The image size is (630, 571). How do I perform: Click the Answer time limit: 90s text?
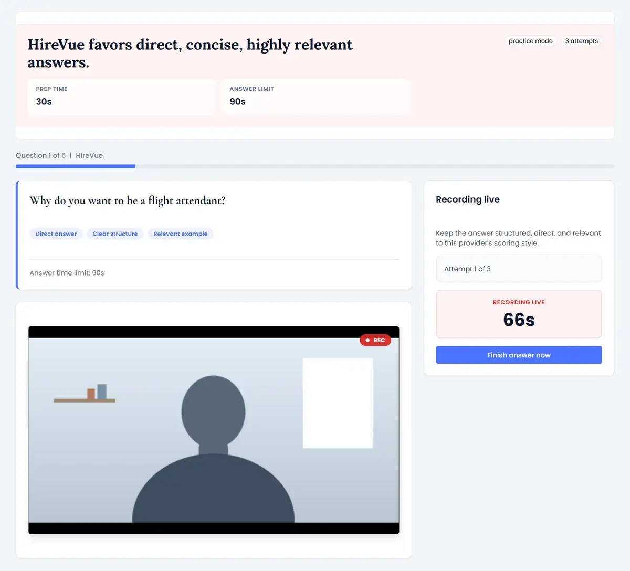click(x=67, y=273)
